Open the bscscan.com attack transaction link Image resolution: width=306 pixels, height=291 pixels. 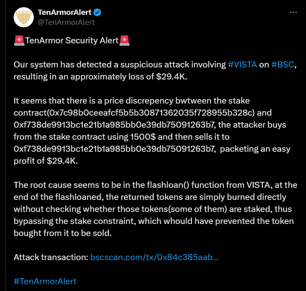pyautogui.click(x=154, y=257)
